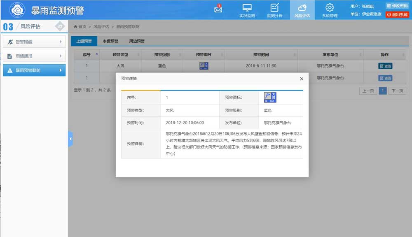This screenshot has height=237, width=412.
Task: Click the 退出系统 logout button
Action: pos(397,14)
